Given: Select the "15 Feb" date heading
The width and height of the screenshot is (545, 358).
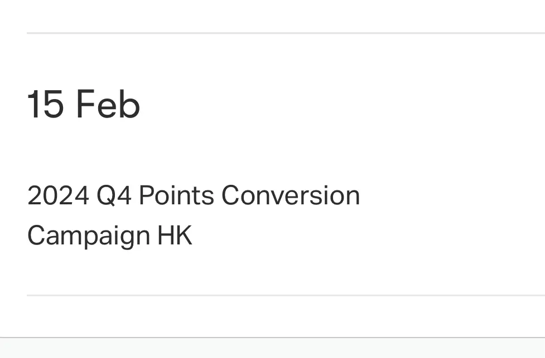Looking at the screenshot, I should coord(84,104).
